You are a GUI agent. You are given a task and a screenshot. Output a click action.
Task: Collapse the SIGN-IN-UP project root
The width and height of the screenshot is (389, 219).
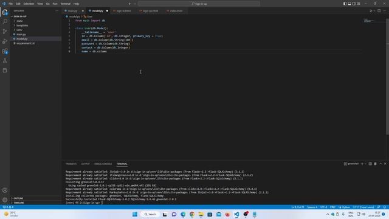click(x=20, y=16)
